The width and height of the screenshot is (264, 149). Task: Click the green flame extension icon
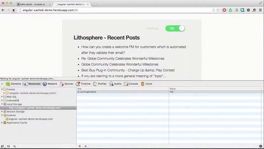230,10
